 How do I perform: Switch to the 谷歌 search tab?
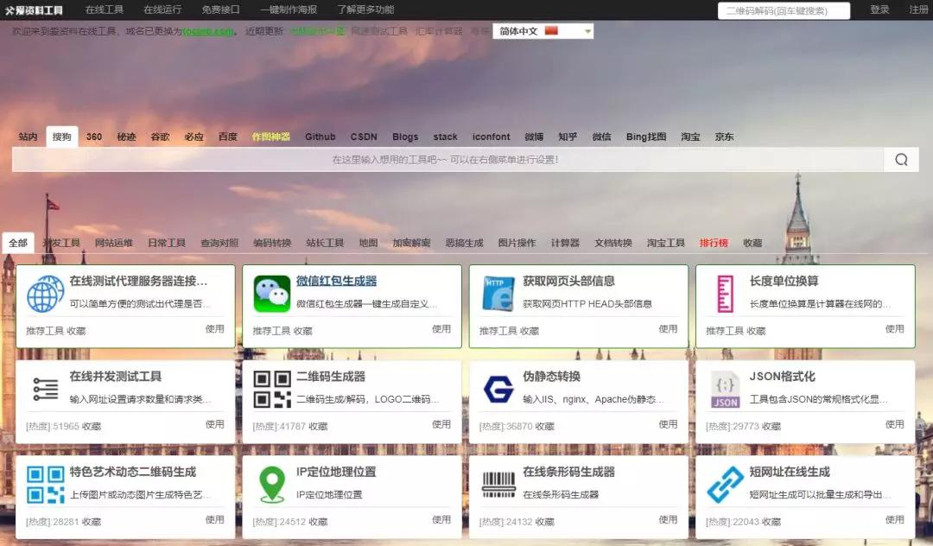click(161, 136)
